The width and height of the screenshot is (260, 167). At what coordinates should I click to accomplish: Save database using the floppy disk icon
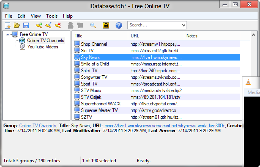tap(26, 25)
